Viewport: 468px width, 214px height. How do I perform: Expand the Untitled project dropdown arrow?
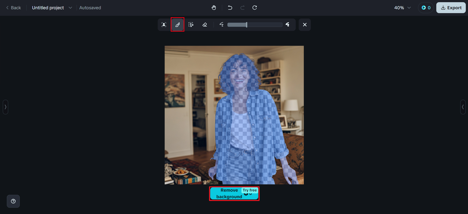[x=70, y=8]
